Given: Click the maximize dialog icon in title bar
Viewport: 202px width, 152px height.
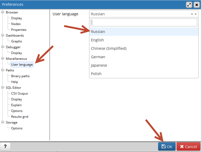Looking at the screenshot, I should (189, 4).
